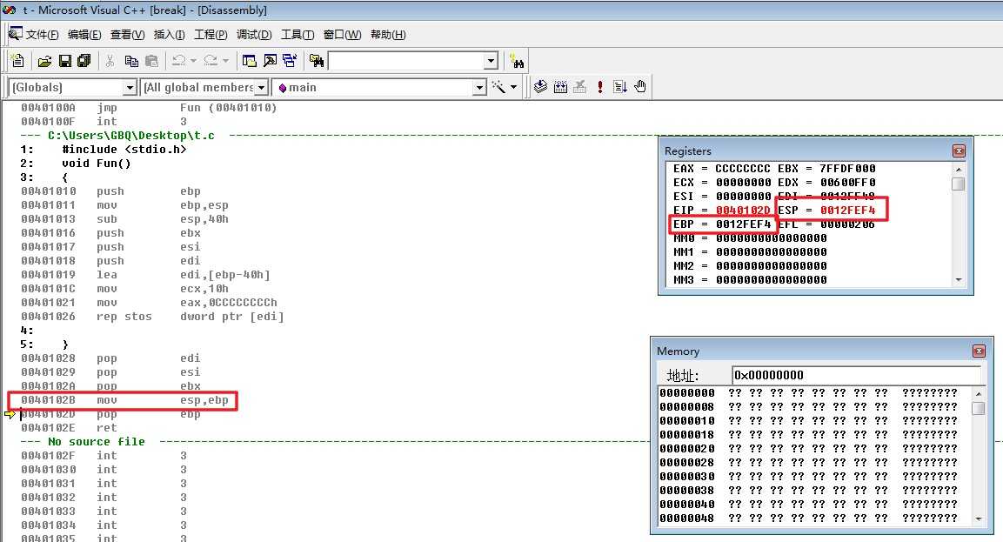
Task: Open the 调试(D) menu
Action: [254, 35]
